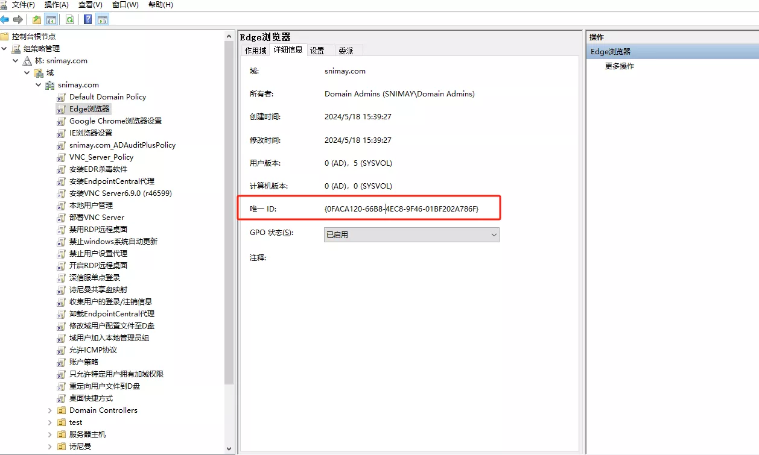The height and width of the screenshot is (455, 759).
Task: Click the Default Domain Policy GPO icon
Action: coord(61,97)
